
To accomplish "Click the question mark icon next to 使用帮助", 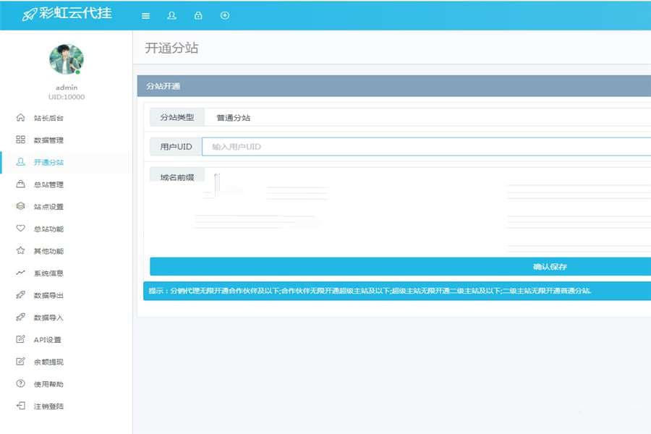I will point(20,383).
